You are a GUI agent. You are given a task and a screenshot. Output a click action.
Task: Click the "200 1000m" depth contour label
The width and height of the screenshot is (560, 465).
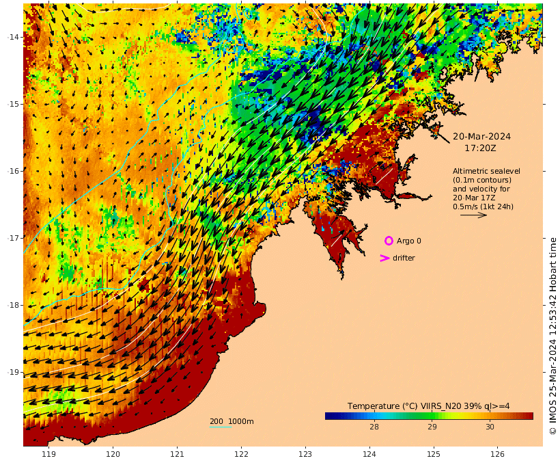click(x=232, y=421)
